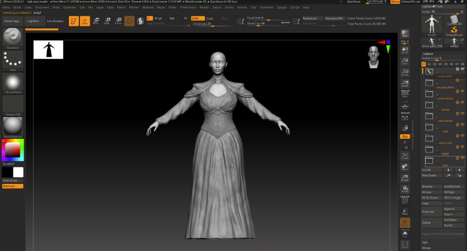Screen dimensions: 467x251
Task: Select the Edit mode button
Action: (x=73, y=21)
